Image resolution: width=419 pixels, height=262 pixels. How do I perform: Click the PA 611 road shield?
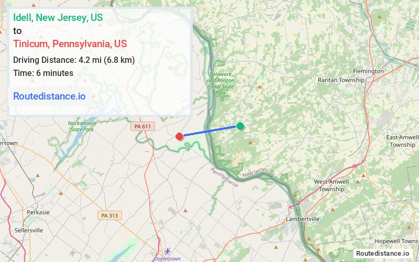click(x=142, y=126)
